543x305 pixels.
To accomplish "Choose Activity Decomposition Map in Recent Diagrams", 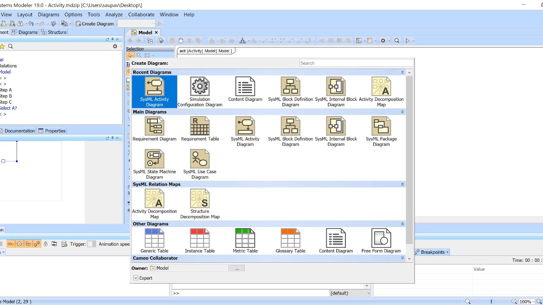I will 381,92.
